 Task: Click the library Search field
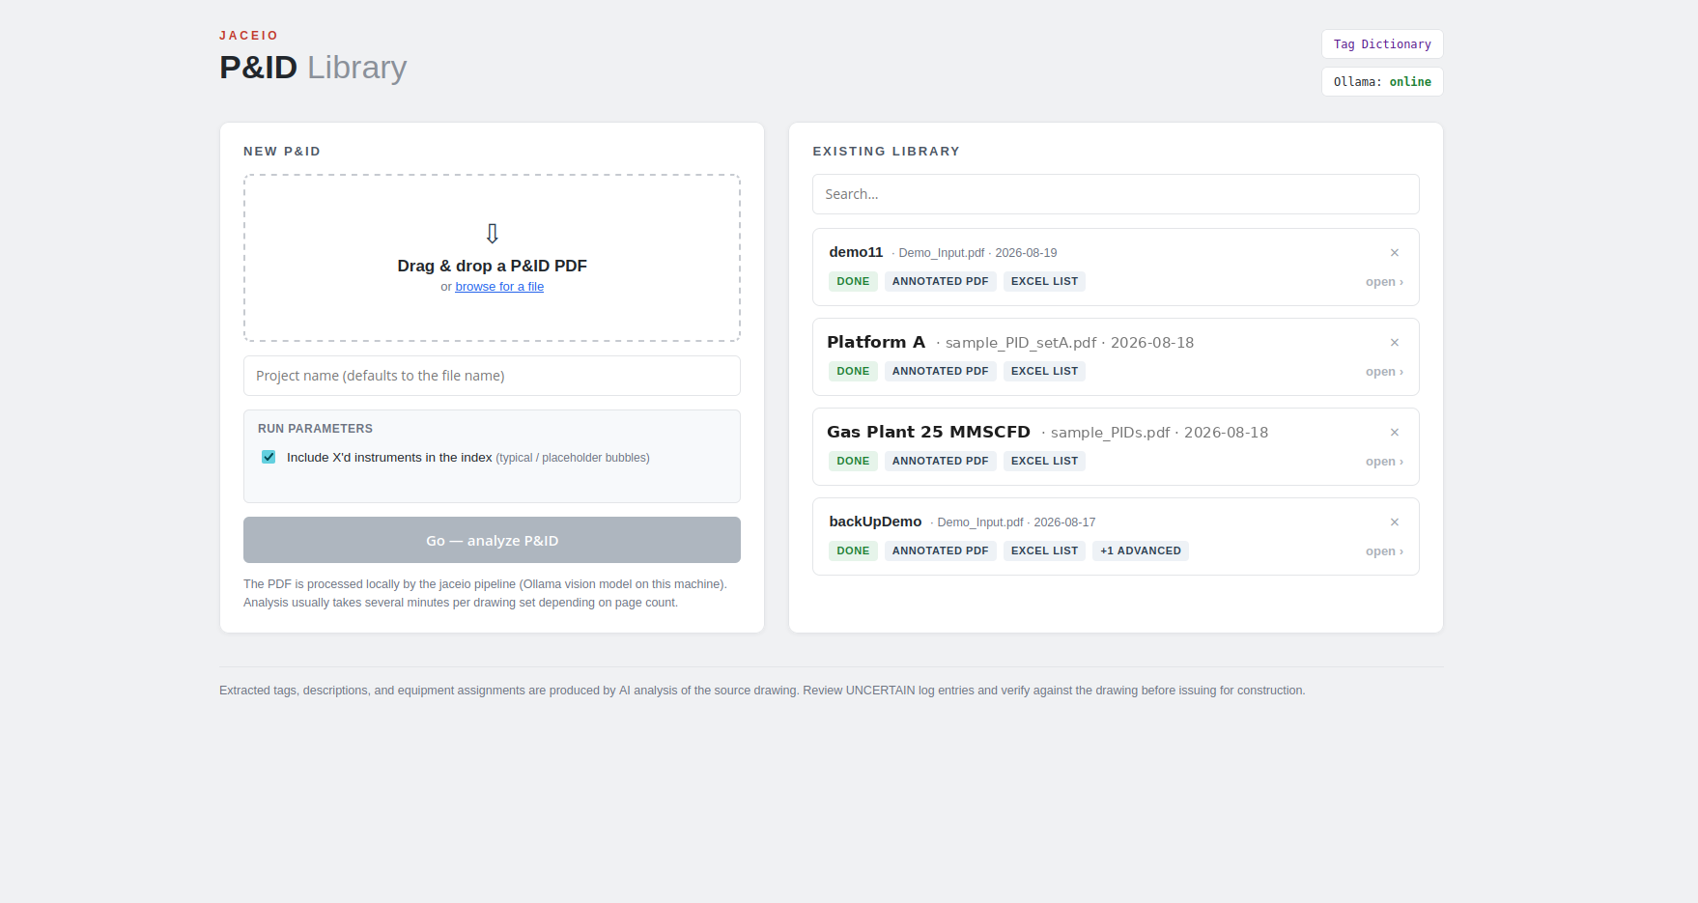click(x=1116, y=194)
